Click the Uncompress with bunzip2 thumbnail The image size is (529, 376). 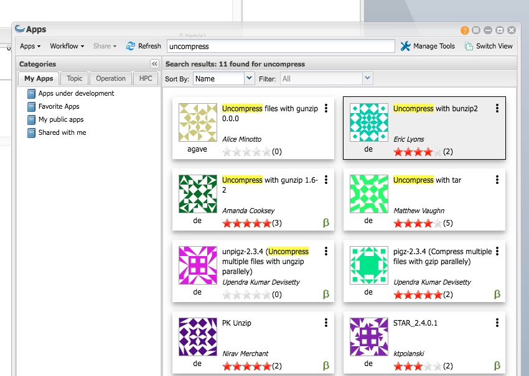click(369, 122)
